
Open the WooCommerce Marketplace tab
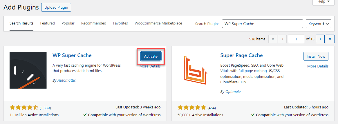point(158,23)
